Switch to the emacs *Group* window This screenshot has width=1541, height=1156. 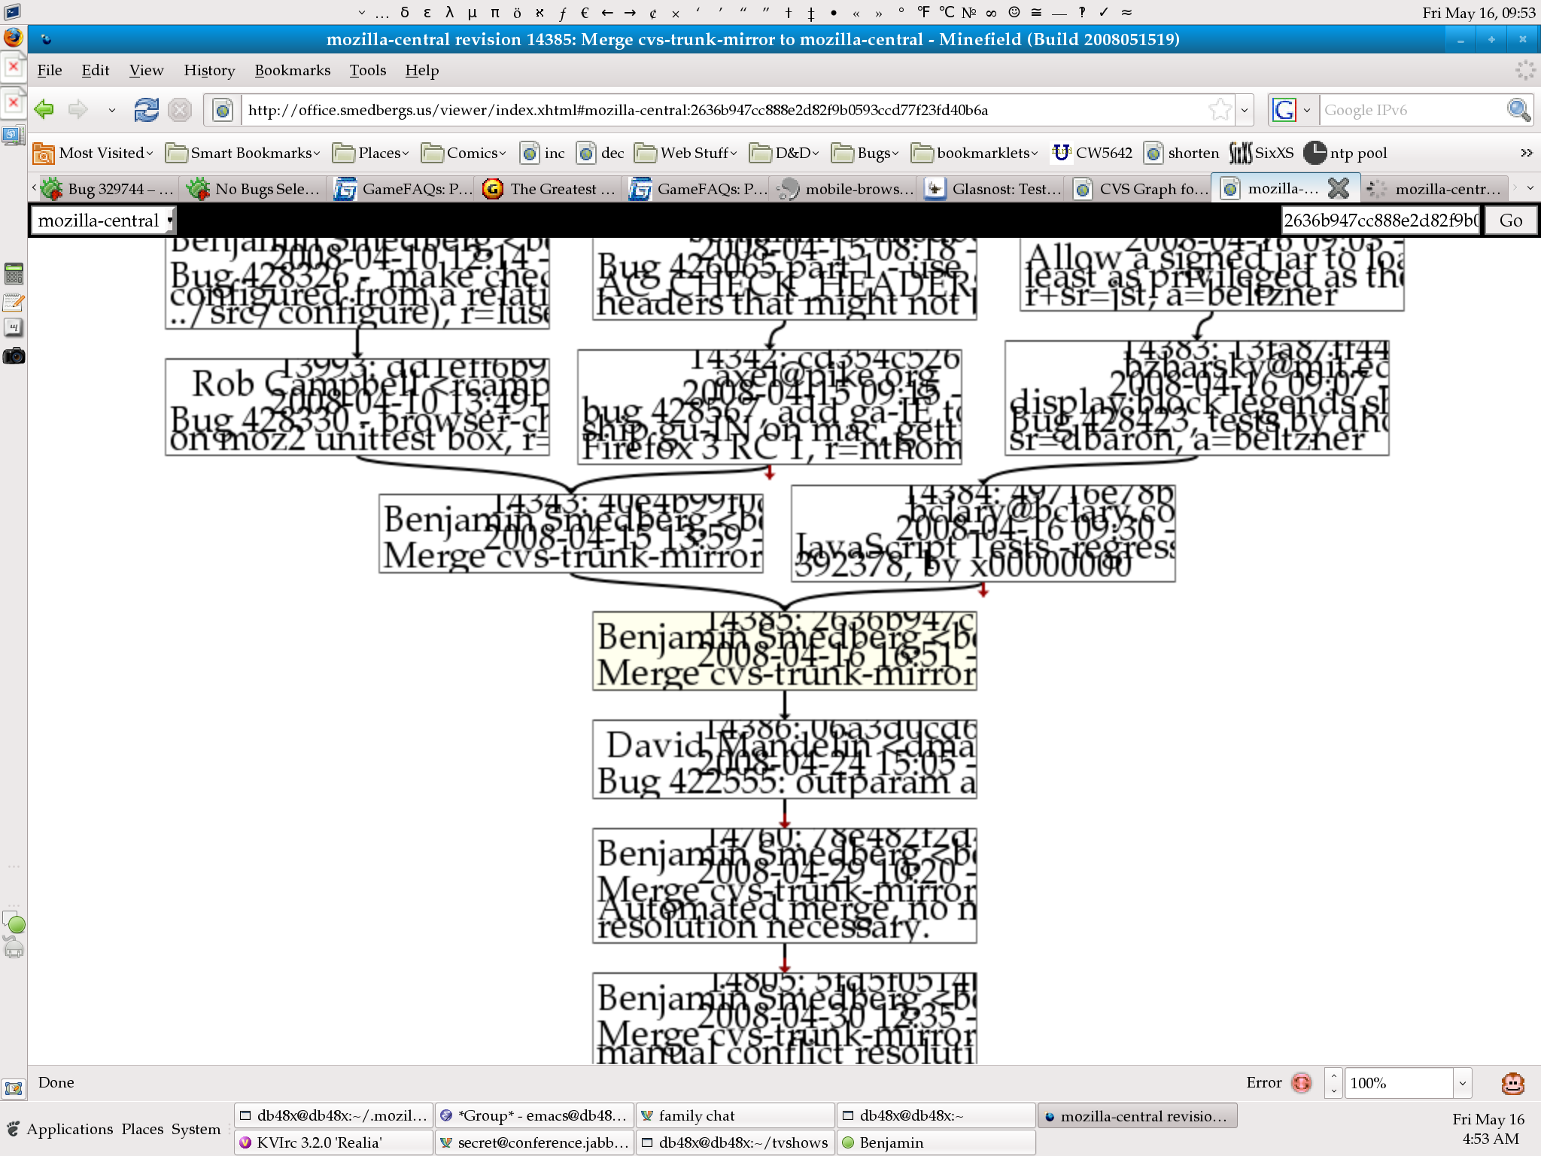tap(535, 1116)
